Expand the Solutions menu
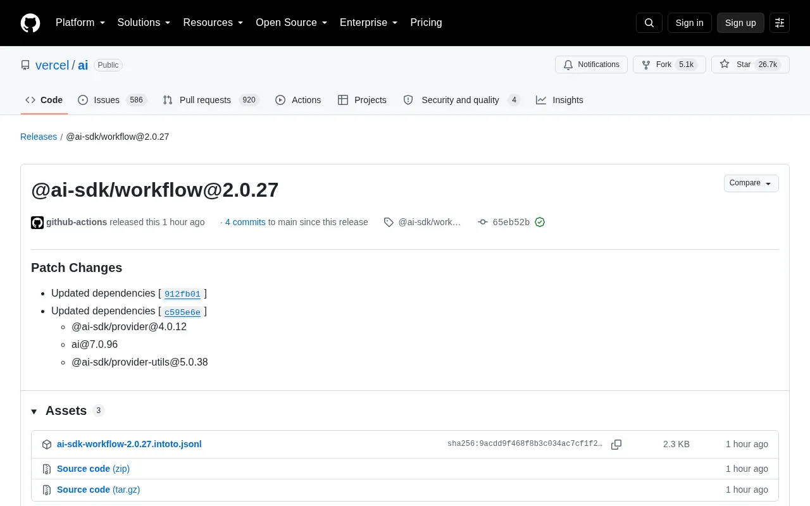This screenshot has width=810, height=506. [x=144, y=23]
